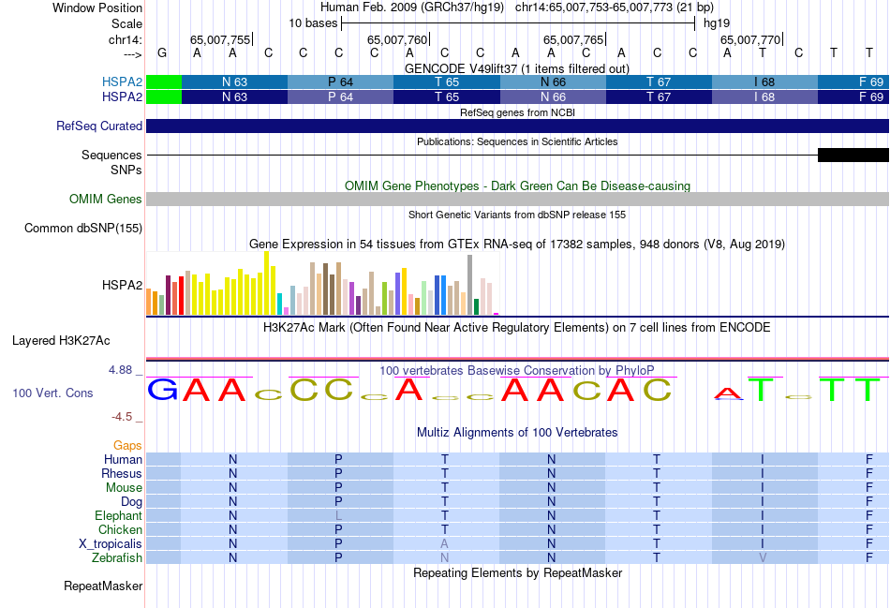Click the Common dbSNP(155) track label
The width and height of the screenshot is (890, 608).
click(83, 229)
